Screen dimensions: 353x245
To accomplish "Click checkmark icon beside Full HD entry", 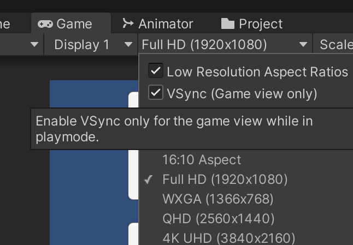I will click(149, 180).
